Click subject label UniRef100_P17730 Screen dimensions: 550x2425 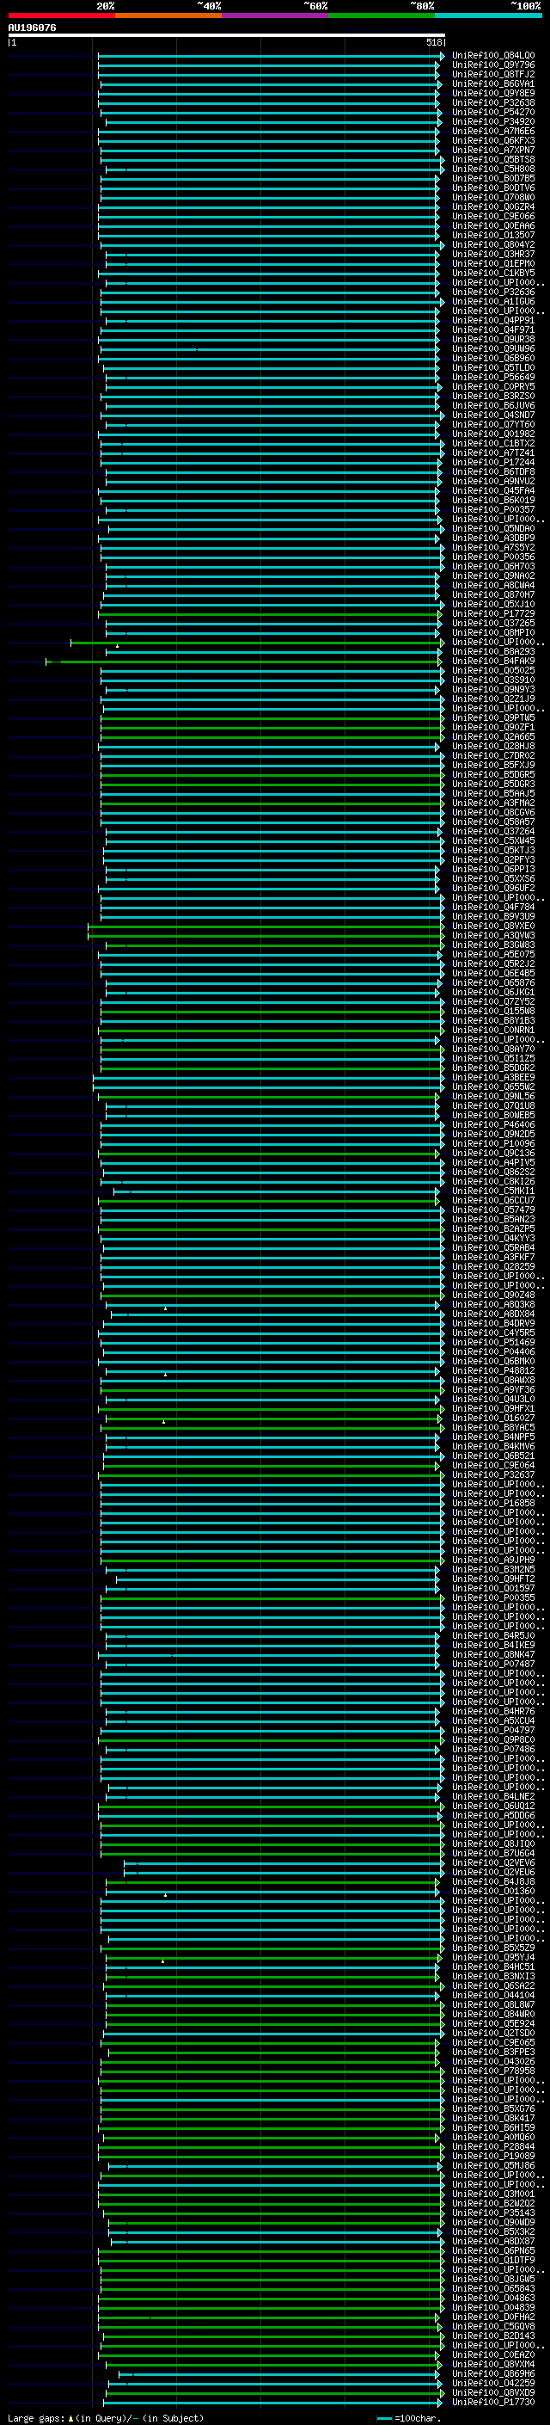[x=493, y=2403]
